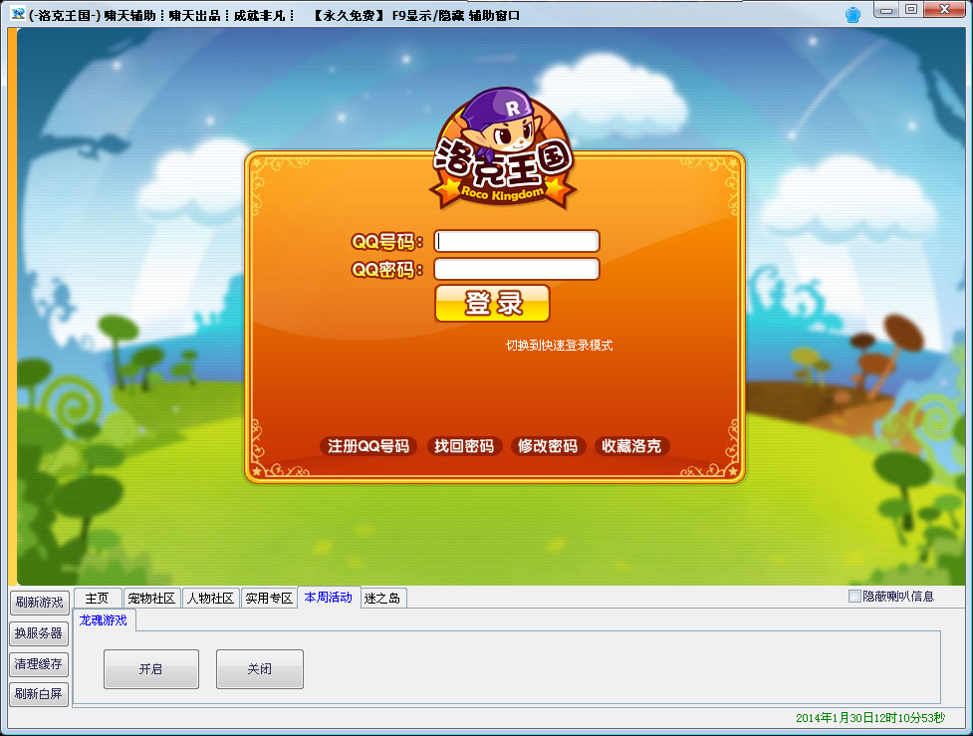Focus the QQ密码 password field

pyautogui.click(x=516, y=269)
